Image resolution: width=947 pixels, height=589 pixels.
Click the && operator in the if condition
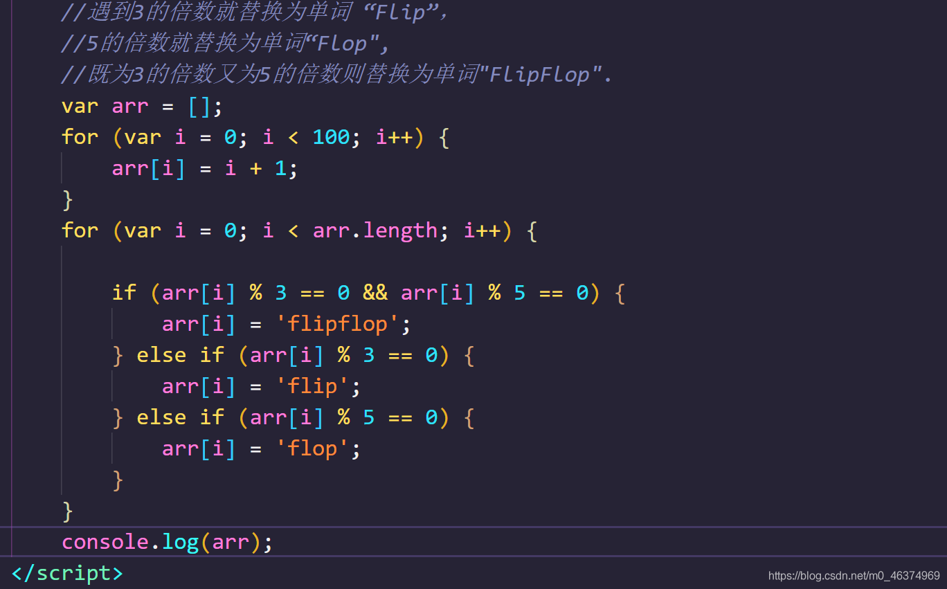[x=375, y=293]
